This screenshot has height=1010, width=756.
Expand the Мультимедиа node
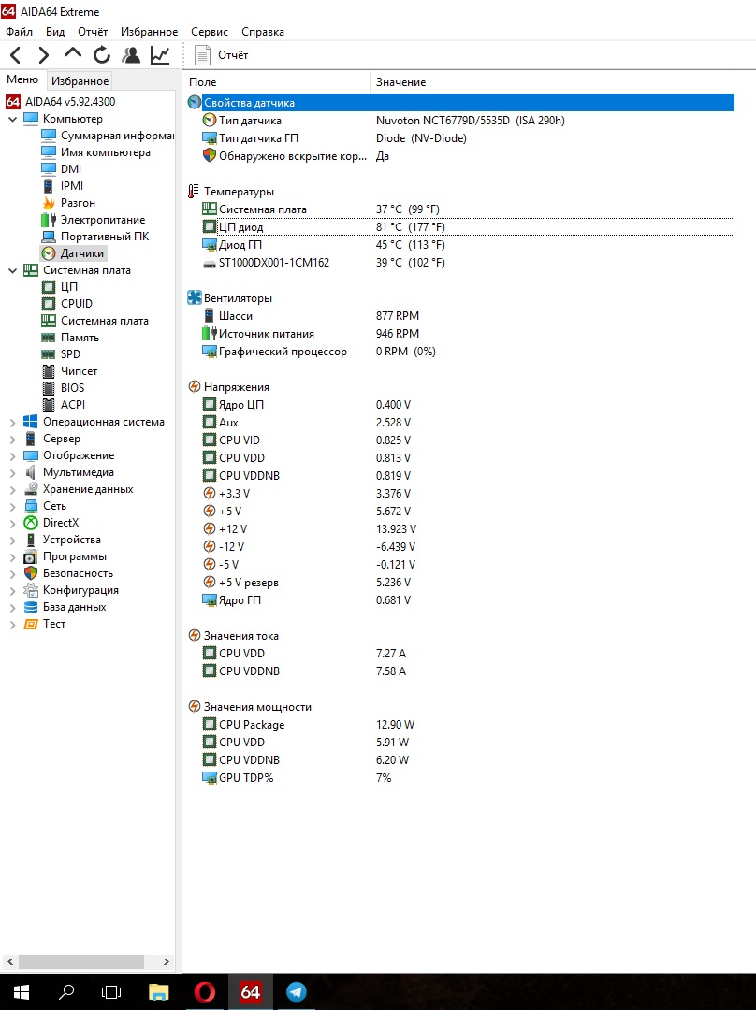click(x=12, y=473)
